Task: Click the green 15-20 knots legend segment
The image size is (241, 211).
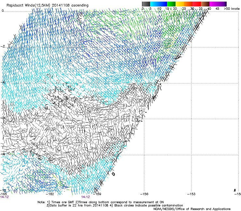Action: click(x=171, y=4)
